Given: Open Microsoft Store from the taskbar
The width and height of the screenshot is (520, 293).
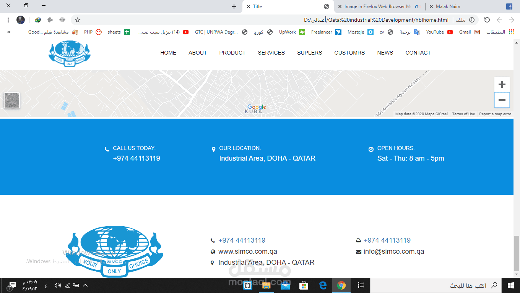Looking at the screenshot, I should 304,285.
